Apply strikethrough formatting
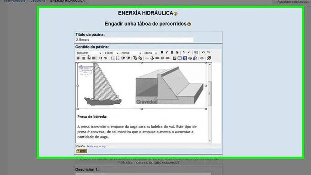The image size is (311, 175). pyautogui.click(x=177, y=53)
